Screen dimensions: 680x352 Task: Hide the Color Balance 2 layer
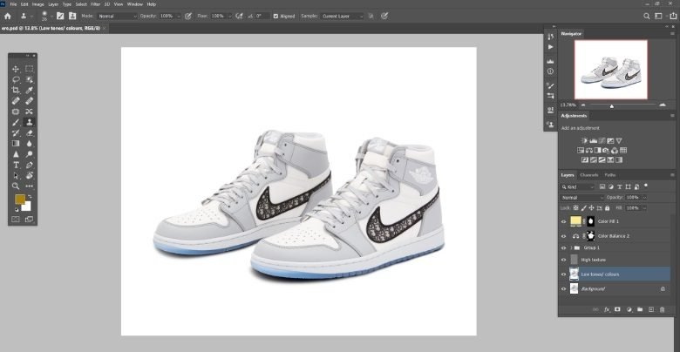pyautogui.click(x=564, y=236)
